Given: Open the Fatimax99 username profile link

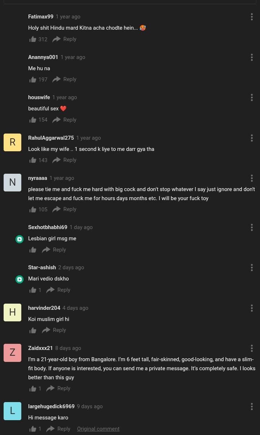Looking at the screenshot, I should click(41, 17).
